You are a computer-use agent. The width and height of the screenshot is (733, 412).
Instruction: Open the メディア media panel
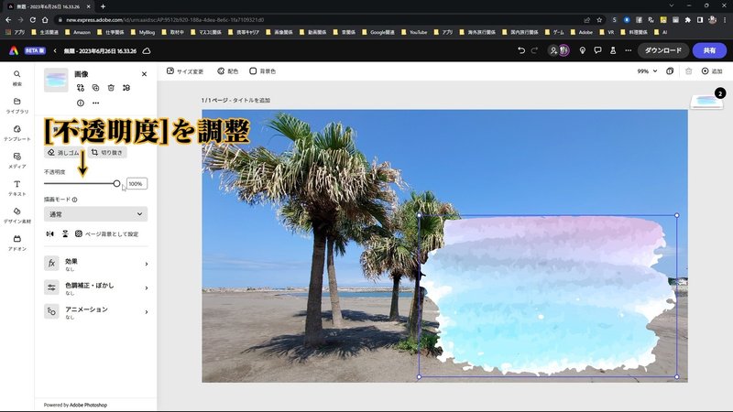coord(16,160)
